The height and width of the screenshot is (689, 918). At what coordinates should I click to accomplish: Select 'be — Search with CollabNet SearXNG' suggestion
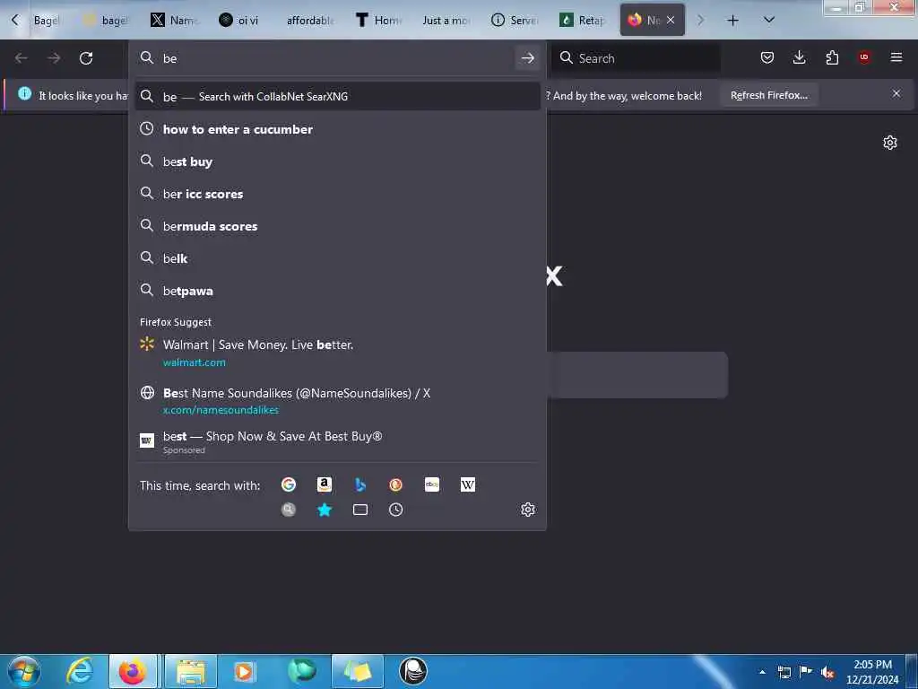point(337,96)
